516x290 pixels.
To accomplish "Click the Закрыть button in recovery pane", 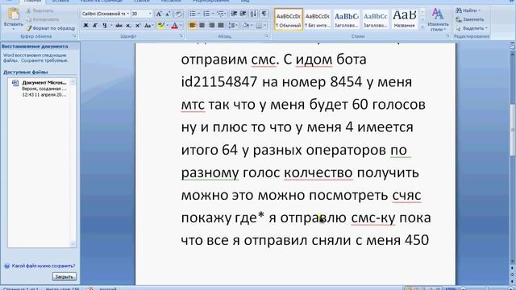I will point(64,277).
